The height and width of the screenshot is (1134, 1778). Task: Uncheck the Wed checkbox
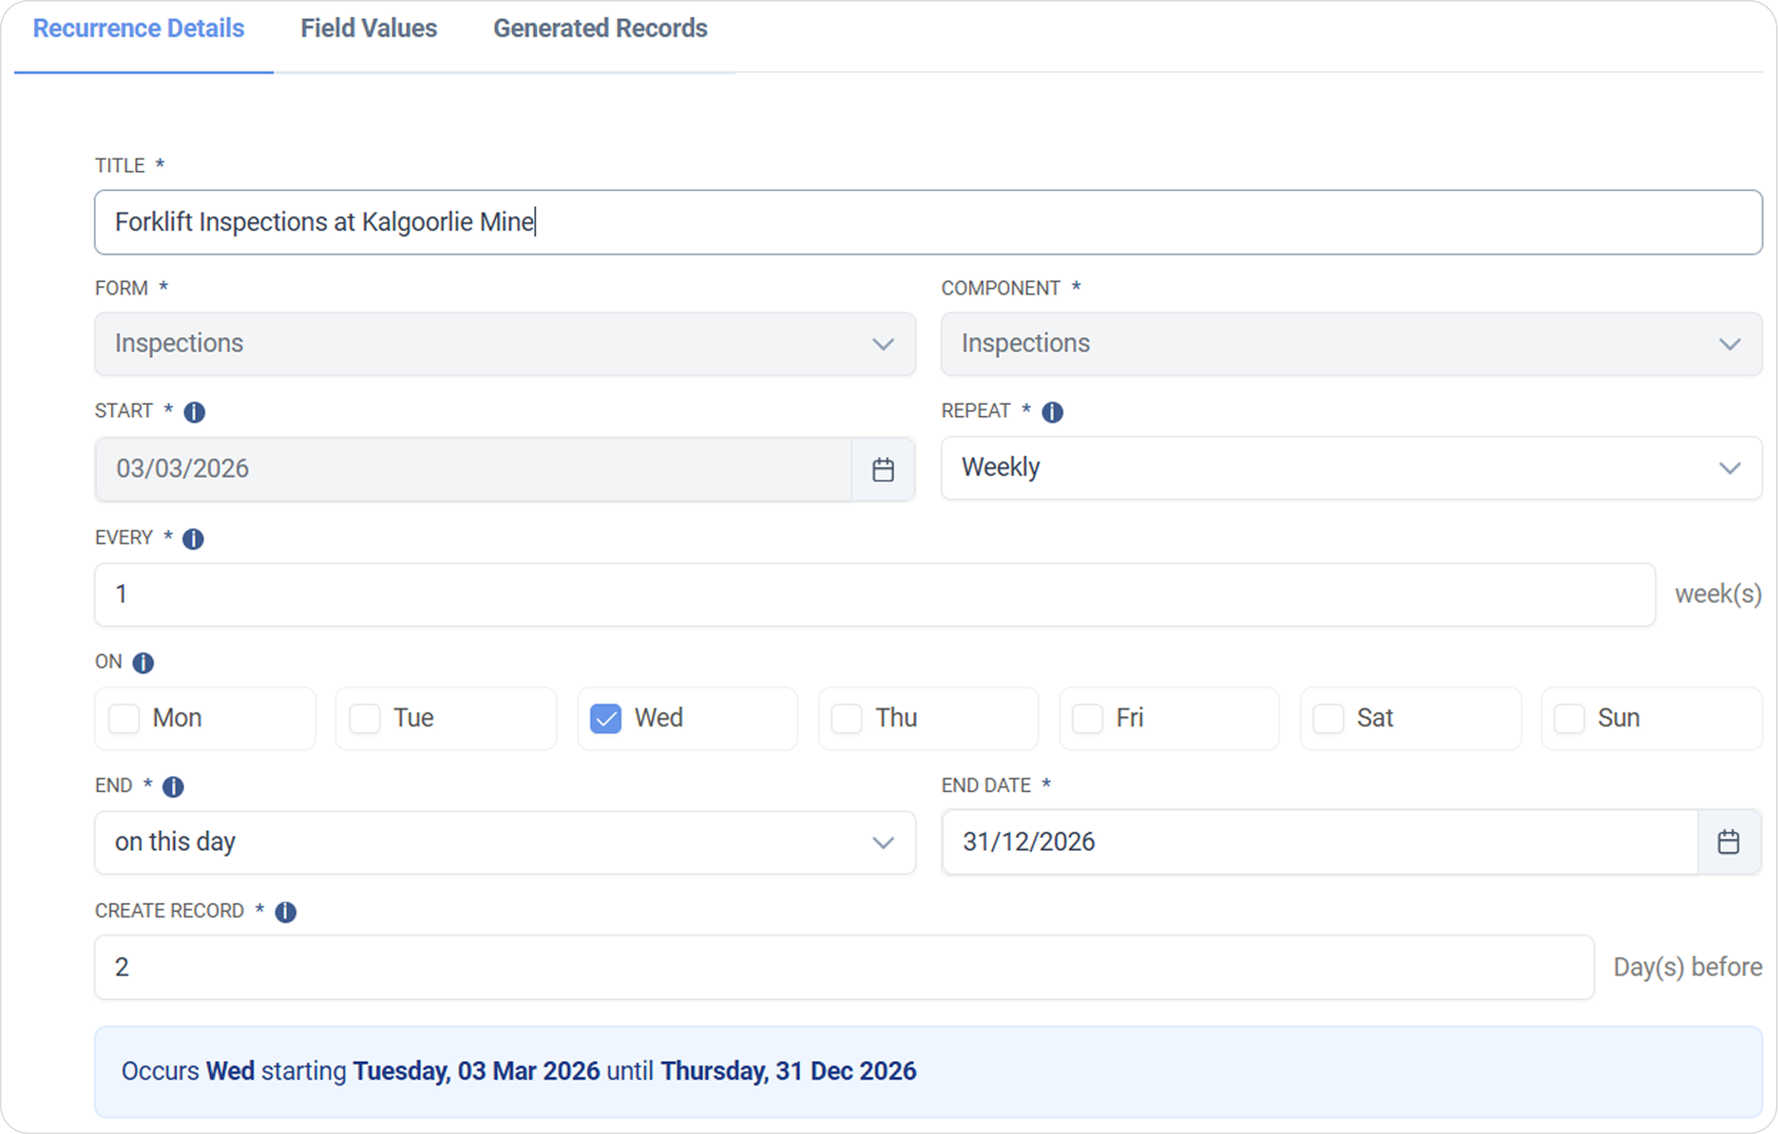[605, 719]
